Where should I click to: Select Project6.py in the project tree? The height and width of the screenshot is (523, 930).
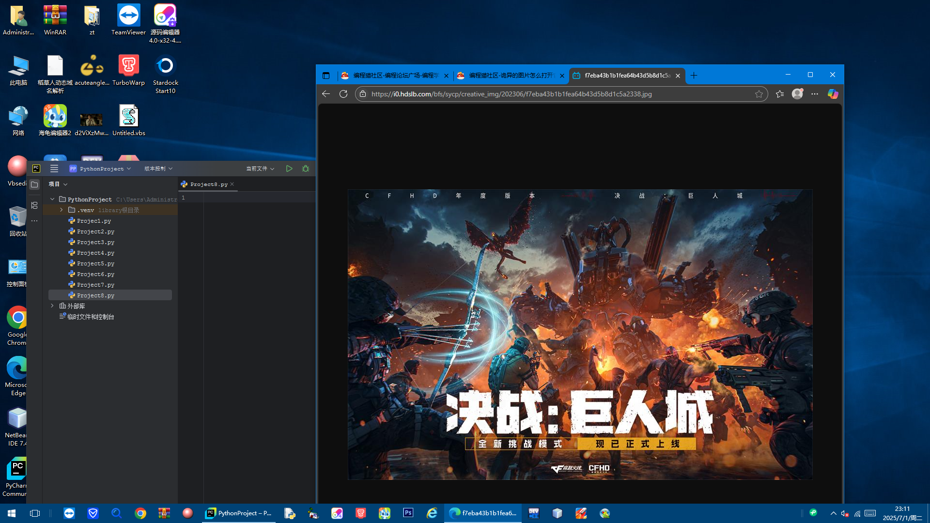(x=95, y=274)
